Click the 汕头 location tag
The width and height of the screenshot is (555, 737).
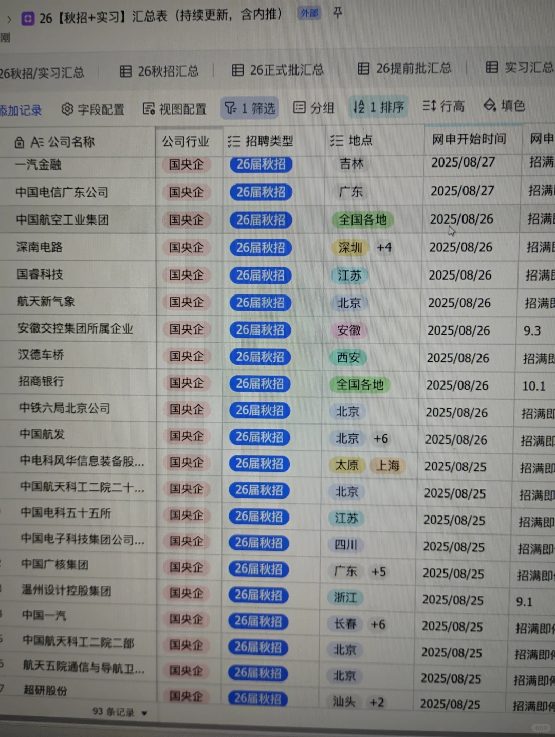(x=344, y=702)
